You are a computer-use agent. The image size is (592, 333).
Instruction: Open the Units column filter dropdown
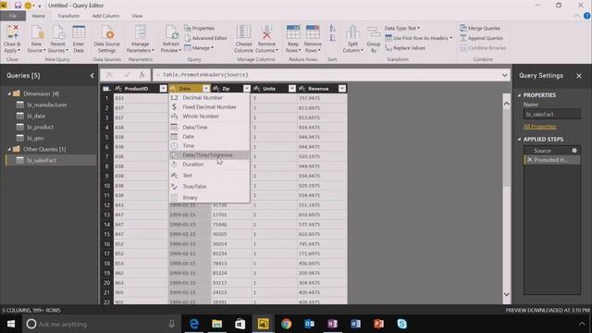[292, 89]
